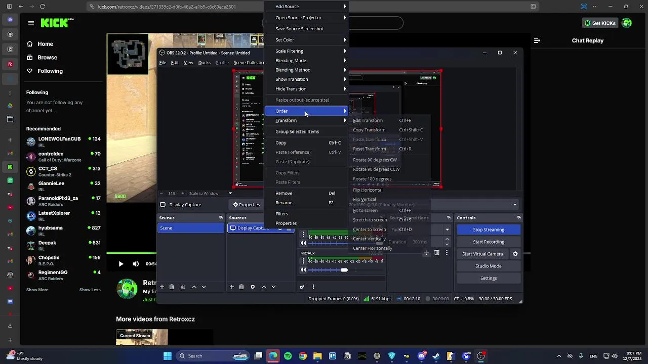The width and height of the screenshot is (648, 364).
Task: Click the source Properties button in OBS
Action: 247,205
